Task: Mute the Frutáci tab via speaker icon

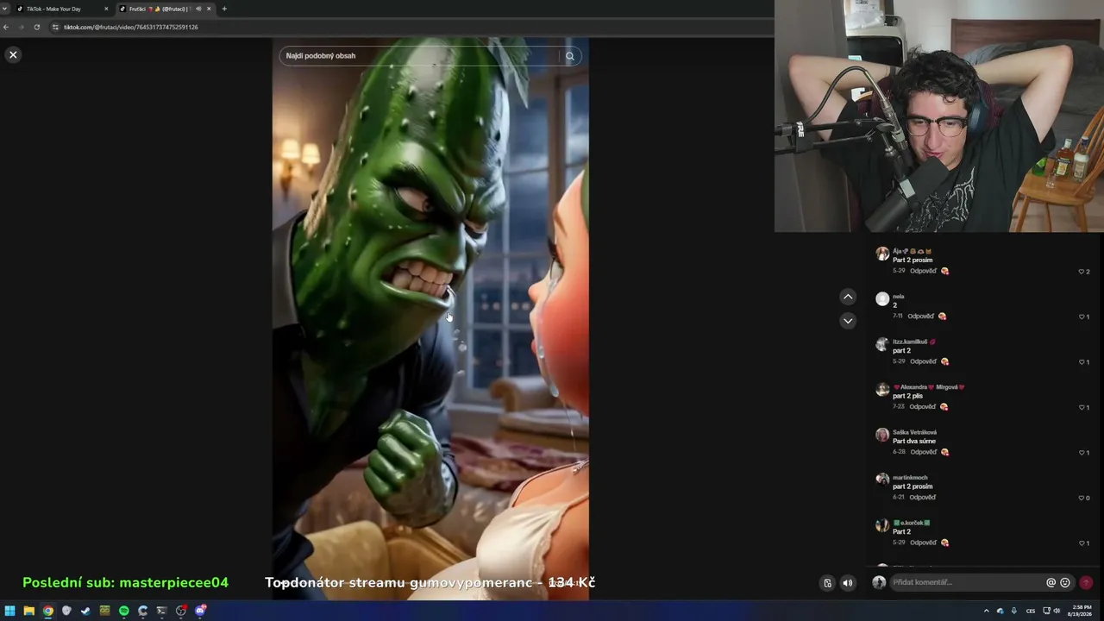Action: (x=198, y=9)
